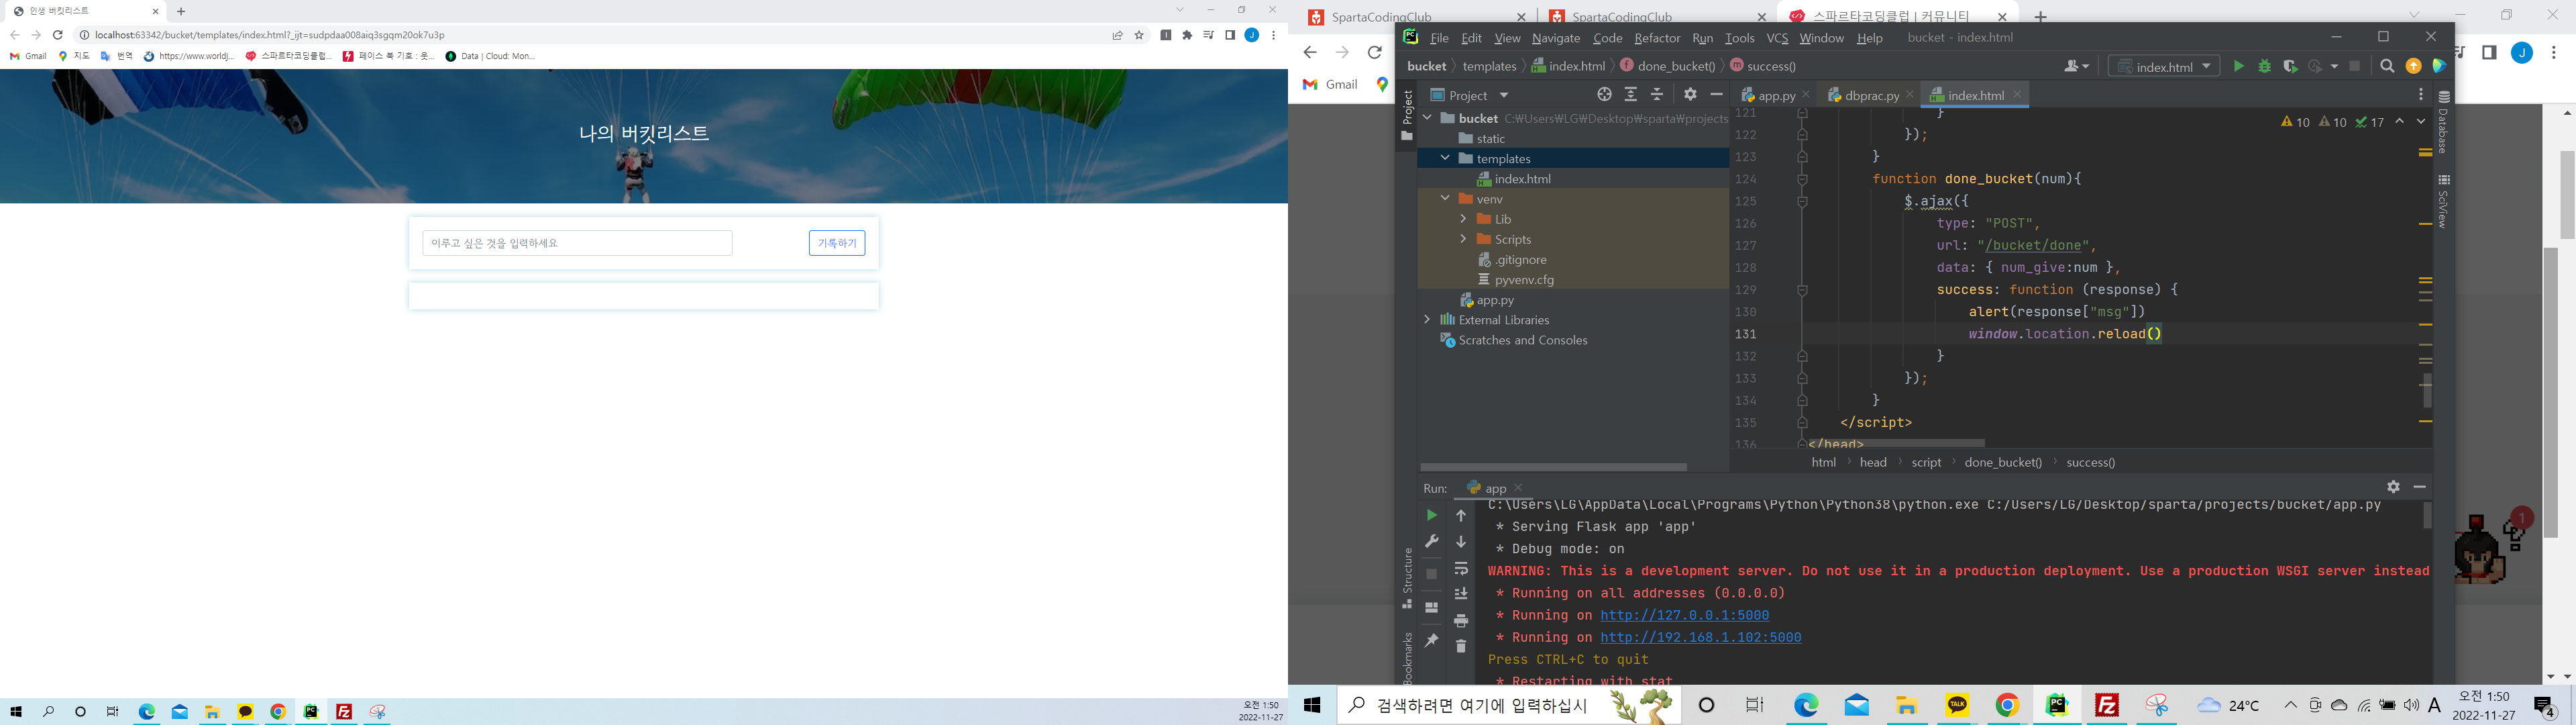Click left Chrome reload button
The height and width of the screenshot is (725, 2576).
click(x=58, y=35)
